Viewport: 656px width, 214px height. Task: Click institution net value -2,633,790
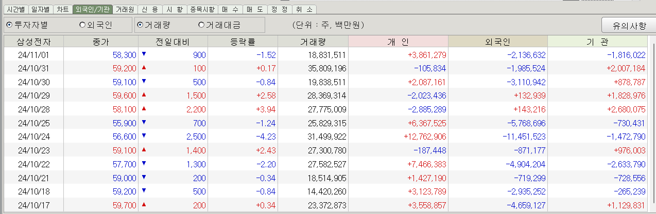(627, 164)
